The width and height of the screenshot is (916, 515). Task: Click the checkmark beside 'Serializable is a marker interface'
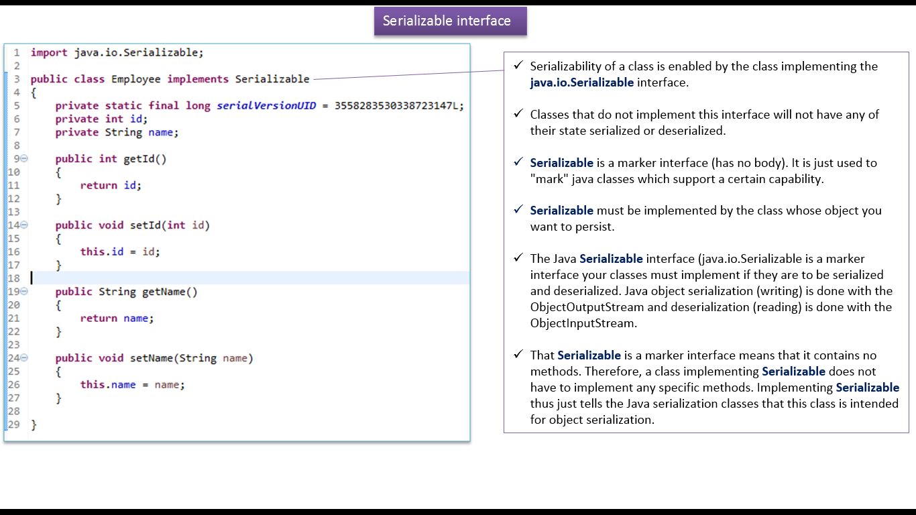518,162
